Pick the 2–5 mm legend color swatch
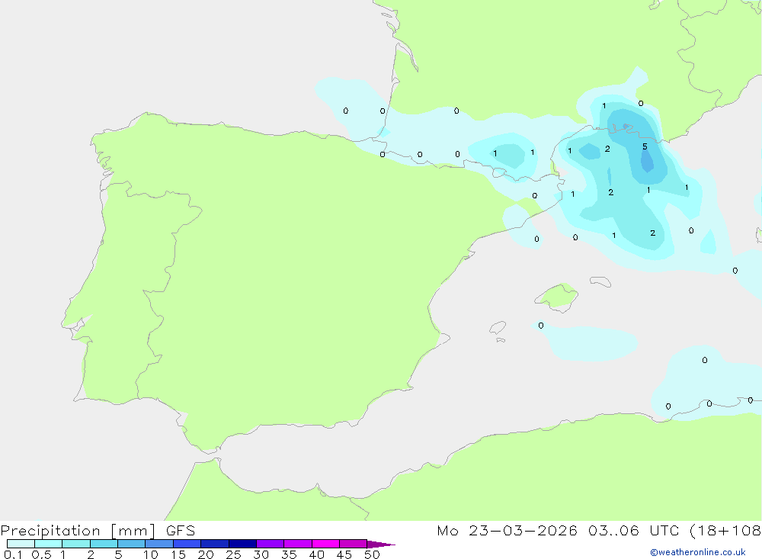The width and height of the screenshot is (762, 559). pos(104,544)
